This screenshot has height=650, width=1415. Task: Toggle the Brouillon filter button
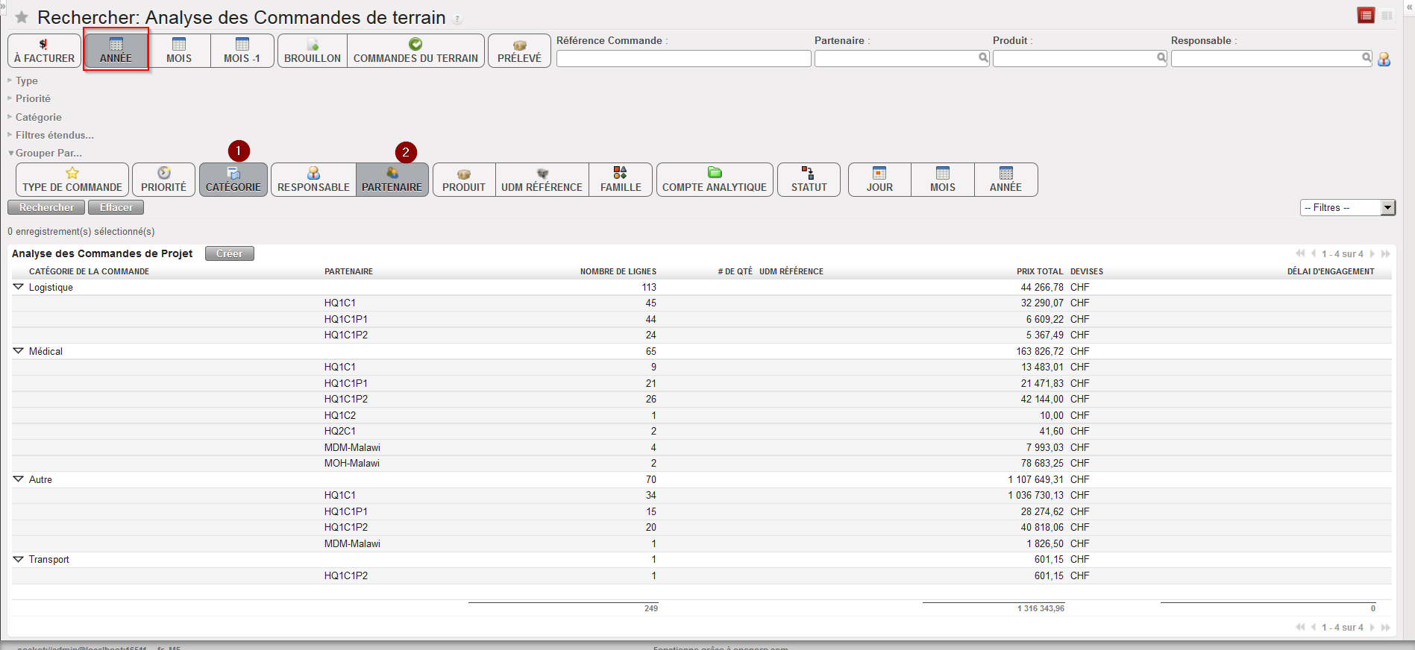click(313, 51)
